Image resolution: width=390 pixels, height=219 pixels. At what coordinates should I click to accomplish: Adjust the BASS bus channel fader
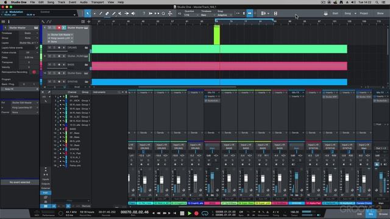(212, 176)
